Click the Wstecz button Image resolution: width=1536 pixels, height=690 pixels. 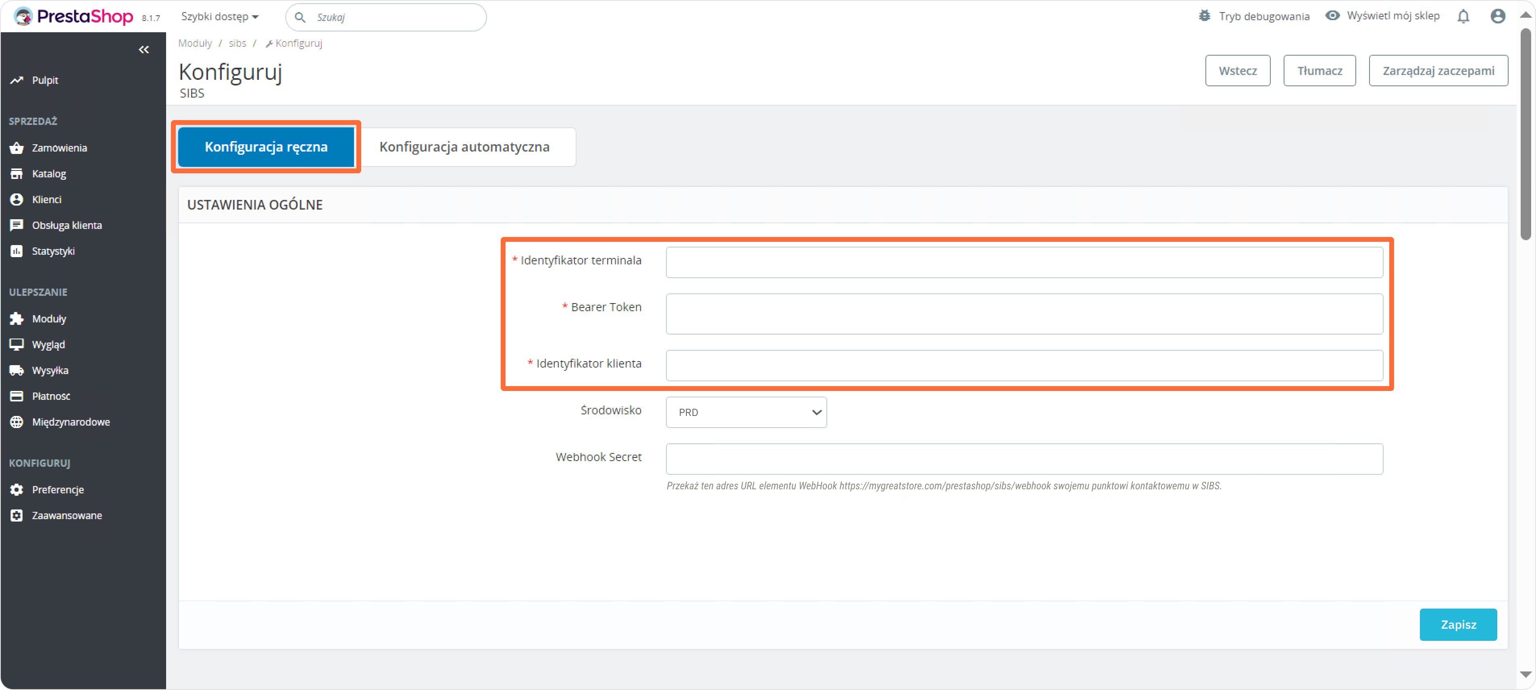(x=1237, y=71)
